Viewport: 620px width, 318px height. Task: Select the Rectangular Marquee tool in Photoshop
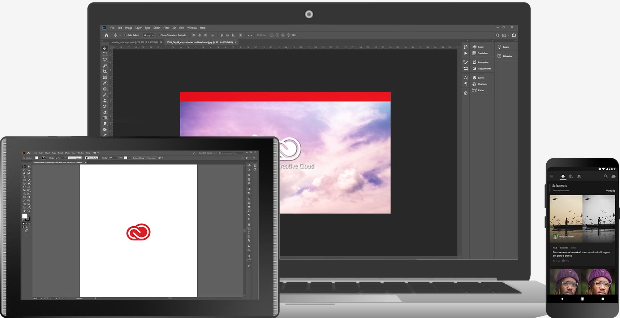105,54
